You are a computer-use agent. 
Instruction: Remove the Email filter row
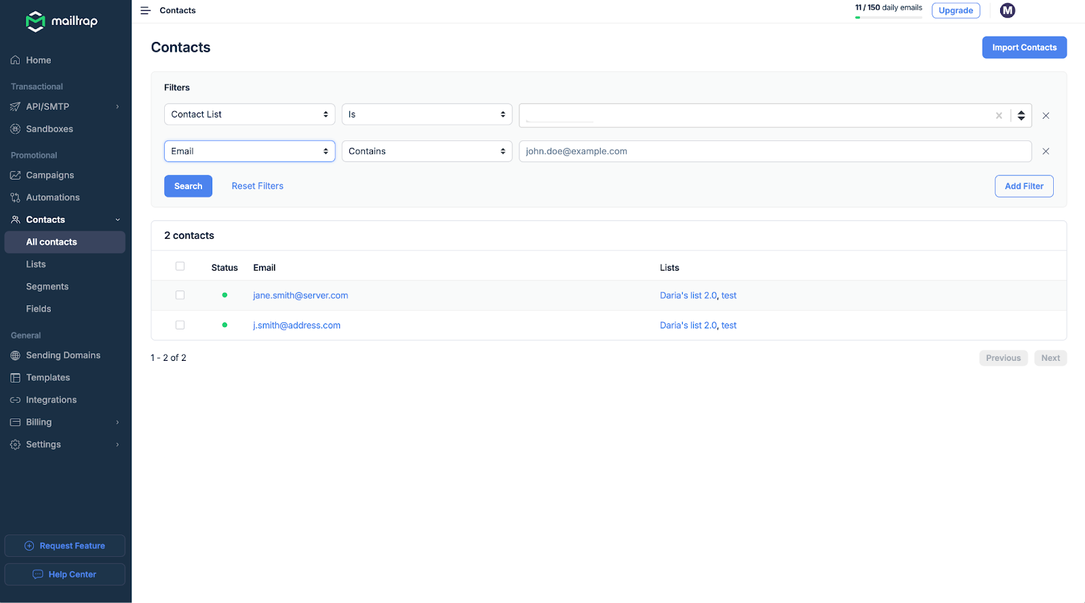(x=1046, y=151)
